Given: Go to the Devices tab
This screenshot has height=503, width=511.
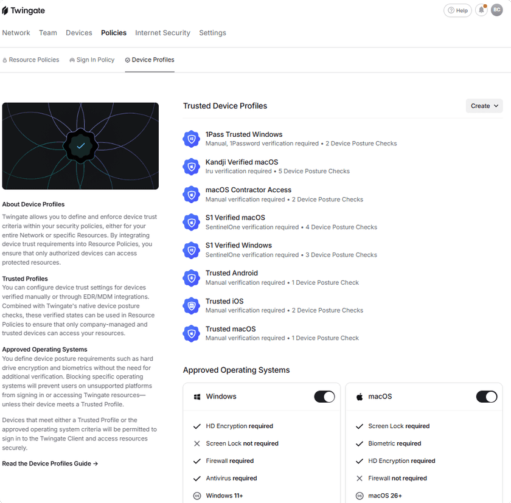Looking at the screenshot, I should 79,33.
